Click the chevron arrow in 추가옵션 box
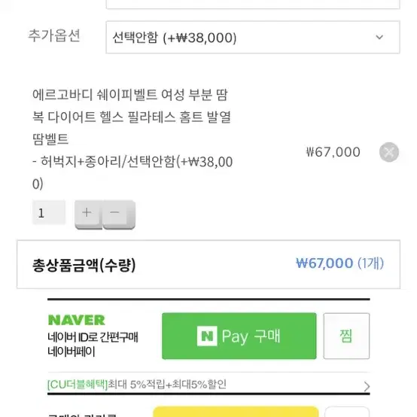This screenshot has width=417, height=417. coord(379,37)
